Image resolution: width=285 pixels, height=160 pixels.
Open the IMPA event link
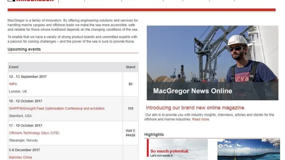click(13, 84)
